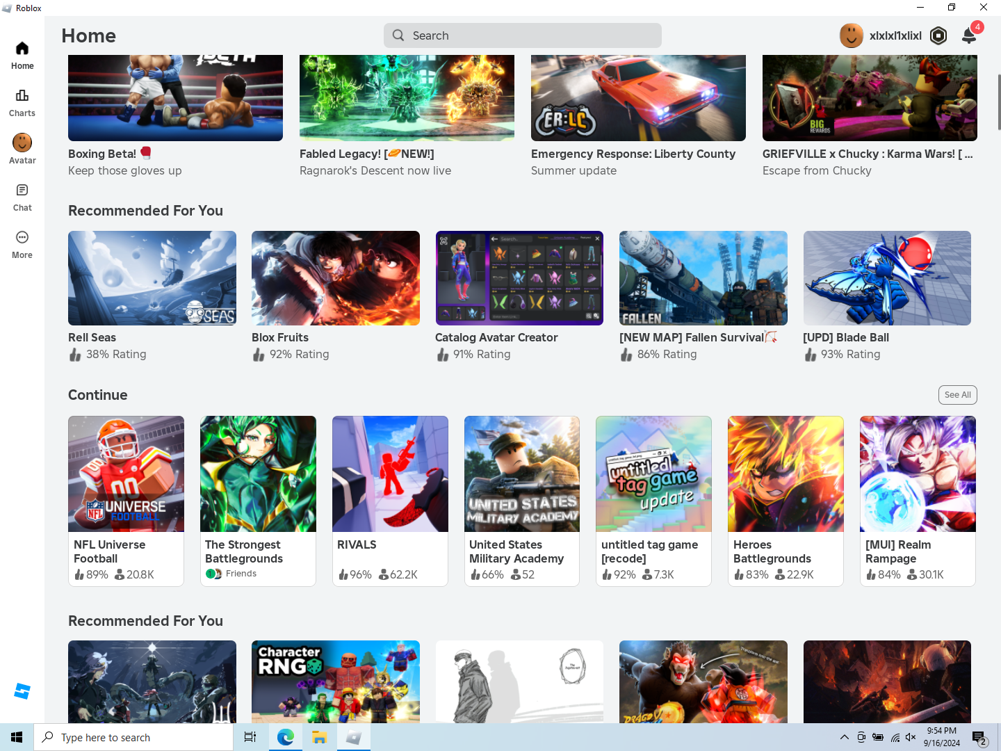This screenshot has width=1001, height=751.
Task: Click the Meet Now camera tray icon
Action: tap(861, 737)
